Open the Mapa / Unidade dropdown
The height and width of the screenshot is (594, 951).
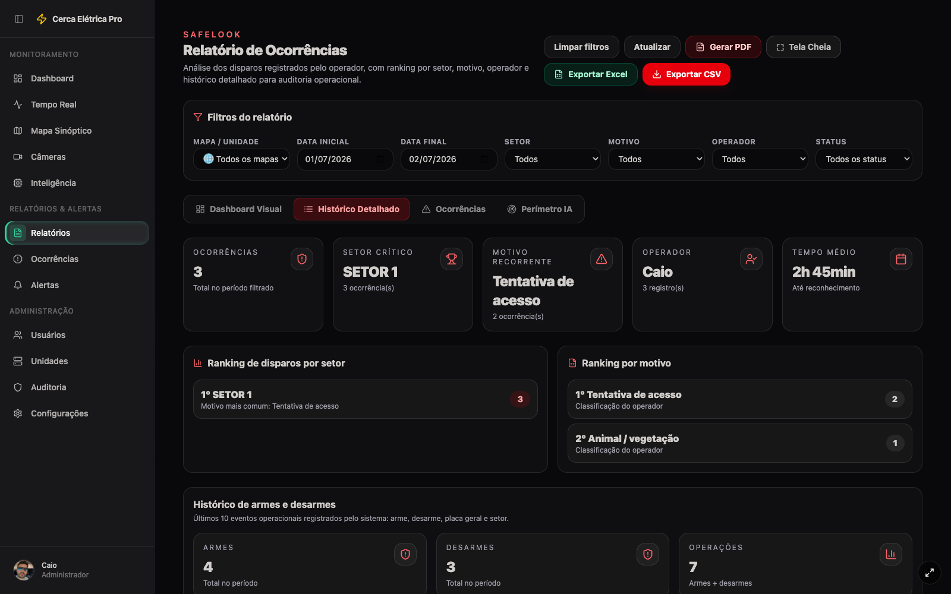pyautogui.click(x=241, y=159)
